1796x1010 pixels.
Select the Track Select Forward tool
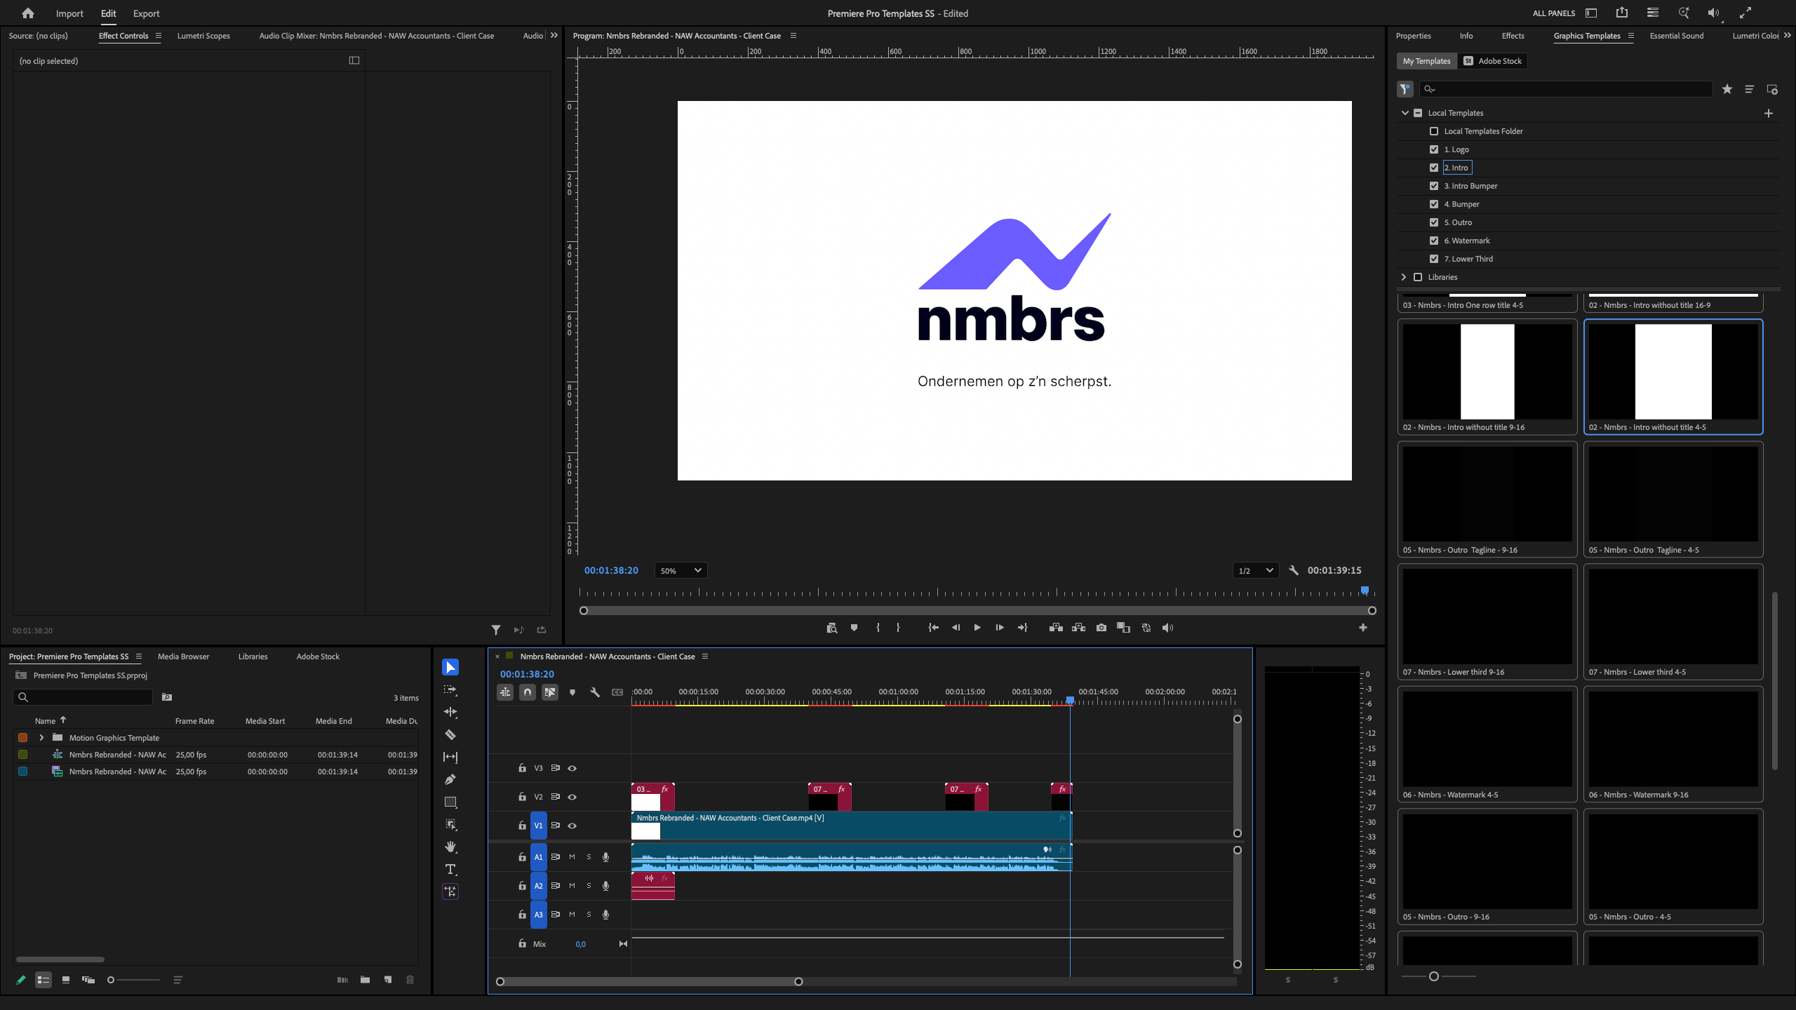coord(450,689)
